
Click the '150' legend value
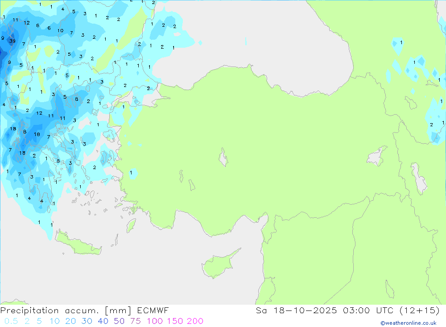(175, 321)
